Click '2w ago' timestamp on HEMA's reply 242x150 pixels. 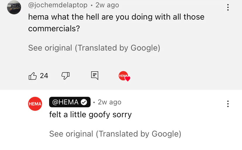pos(110,102)
